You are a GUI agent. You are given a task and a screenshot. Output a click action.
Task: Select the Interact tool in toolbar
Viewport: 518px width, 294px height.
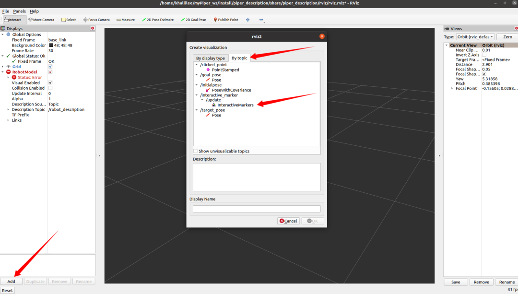coord(13,20)
